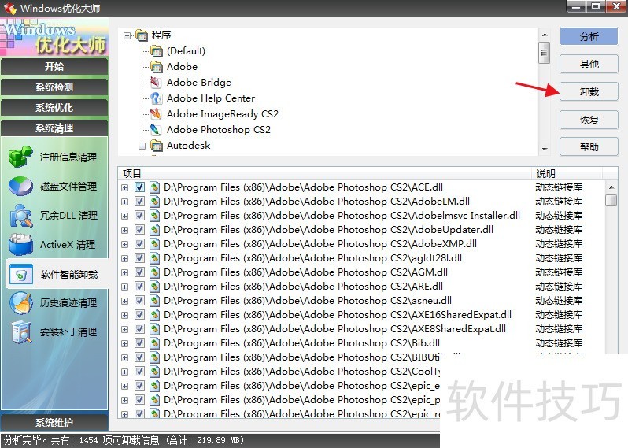
Task: Click the 项目 column header
Action: [325, 173]
